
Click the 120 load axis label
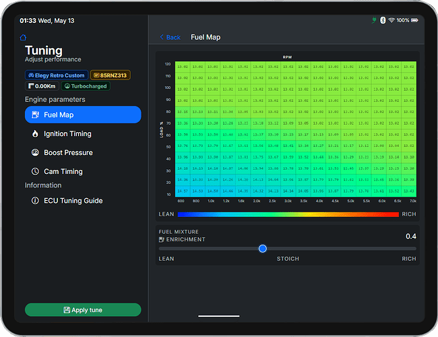pyautogui.click(x=168, y=64)
